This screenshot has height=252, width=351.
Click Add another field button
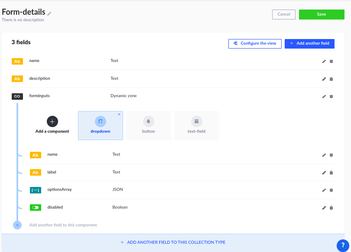309,43
